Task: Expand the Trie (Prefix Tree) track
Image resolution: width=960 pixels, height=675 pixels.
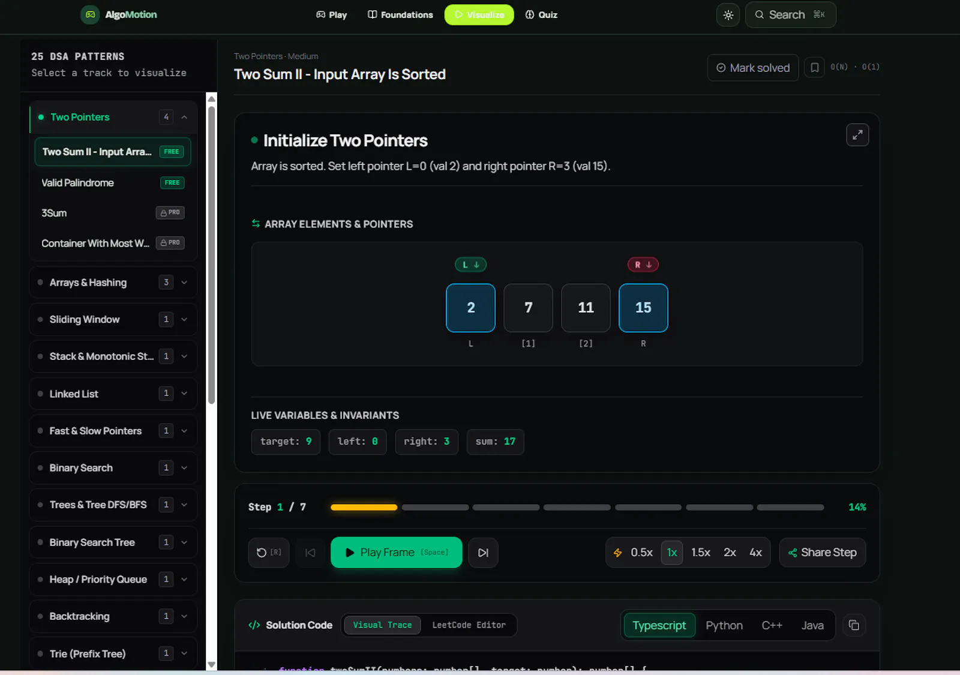Action: coord(113,653)
